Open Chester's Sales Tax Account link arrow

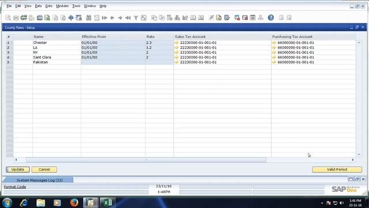tap(177, 43)
